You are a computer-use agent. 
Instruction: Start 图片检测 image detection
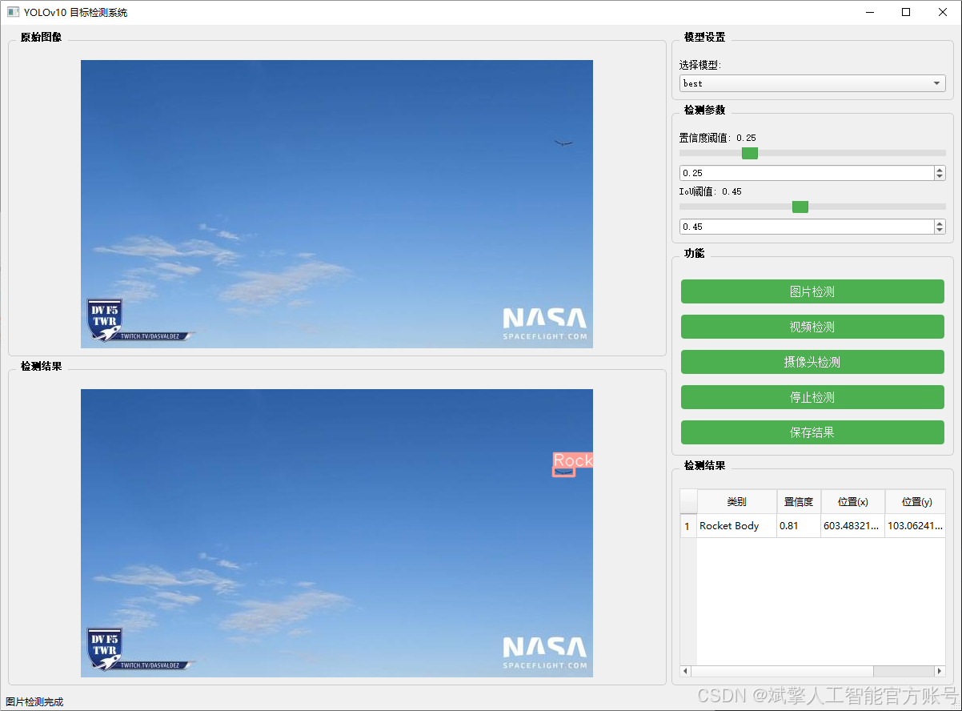point(812,291)
